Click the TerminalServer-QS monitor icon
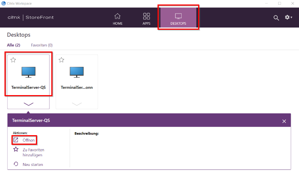The height and width of the screenshot is (172, 299). pos(28,72)
